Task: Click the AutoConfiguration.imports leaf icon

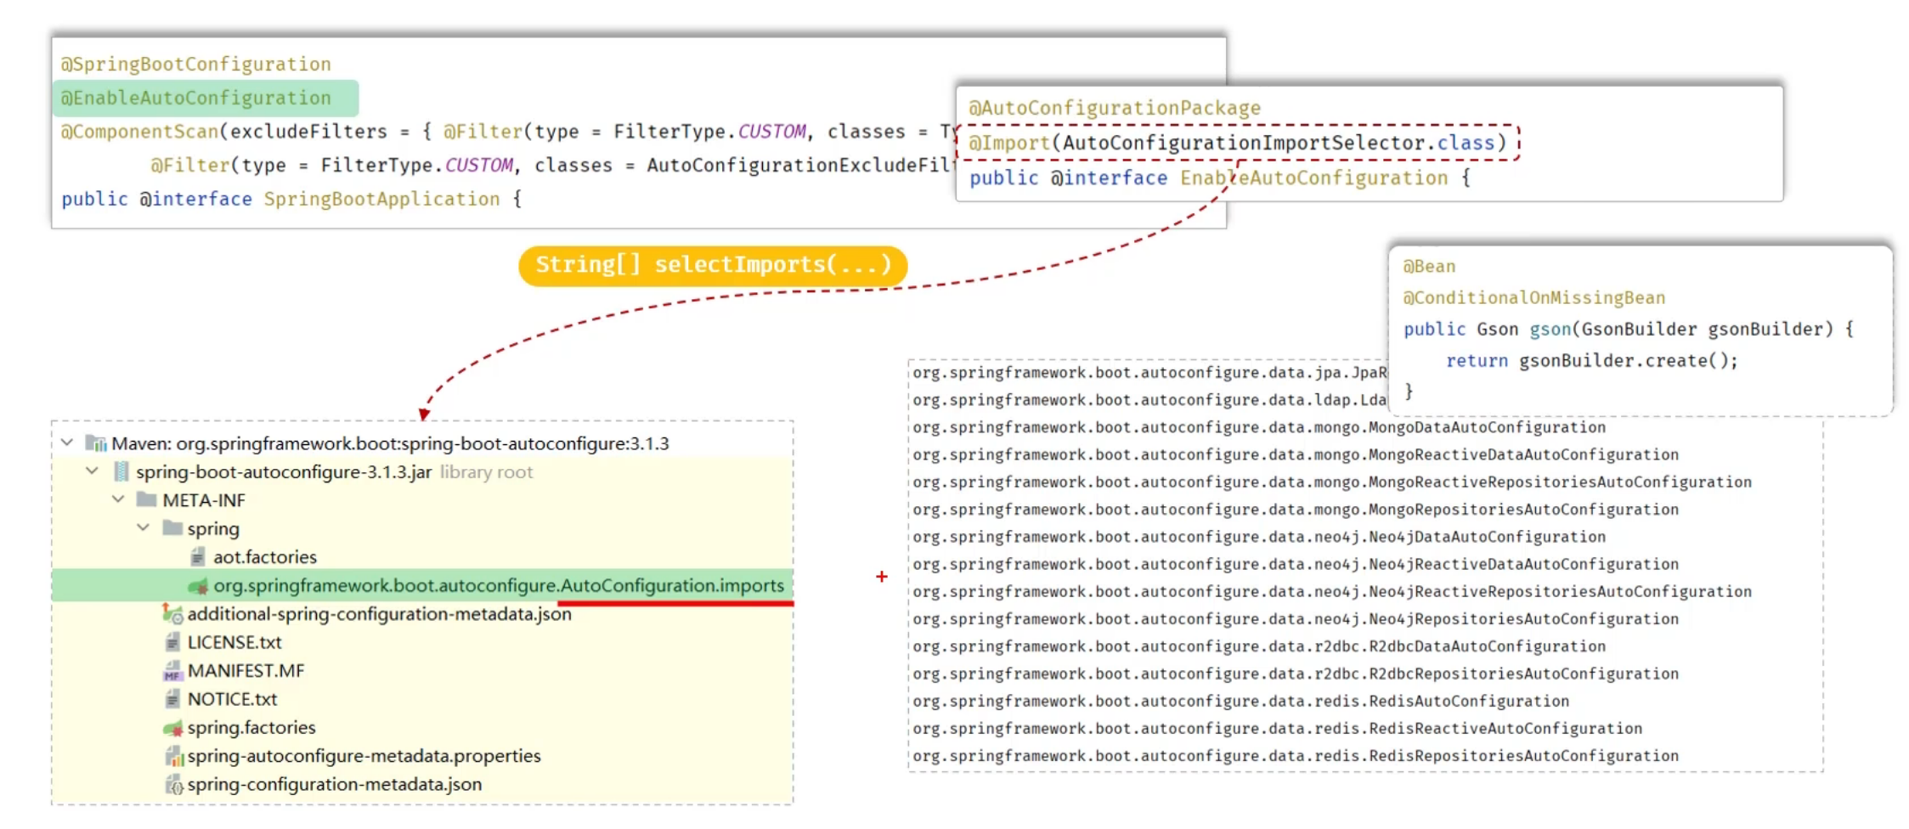Action: tap(198, 585)
